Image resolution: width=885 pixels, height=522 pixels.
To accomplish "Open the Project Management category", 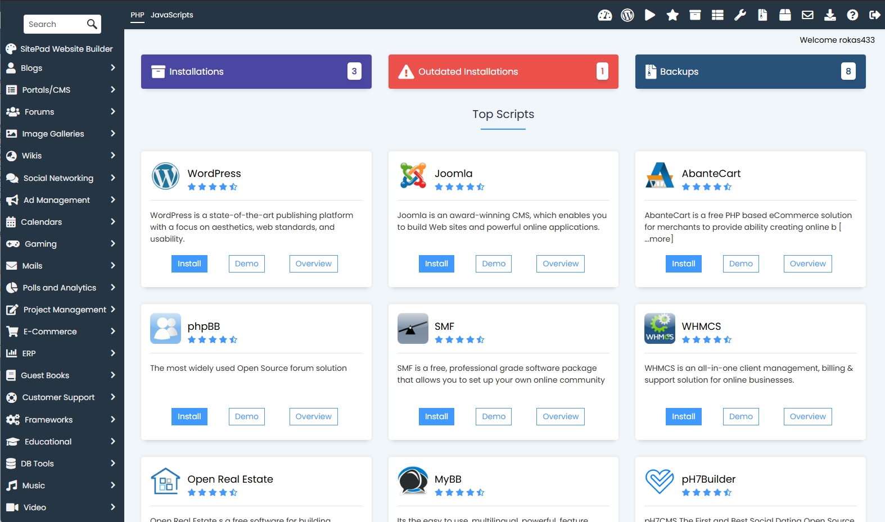I will pyautogui.click(x=62, y=310).
